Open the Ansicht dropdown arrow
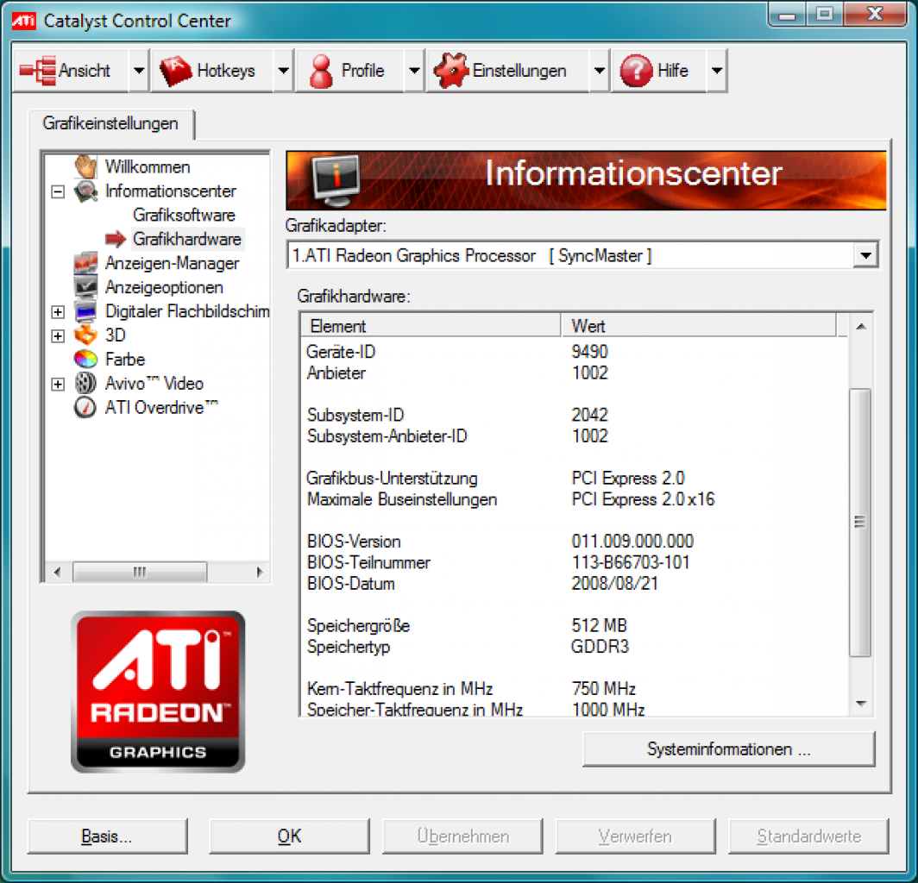This screenshot has width=918, height=883. (139, 71)
